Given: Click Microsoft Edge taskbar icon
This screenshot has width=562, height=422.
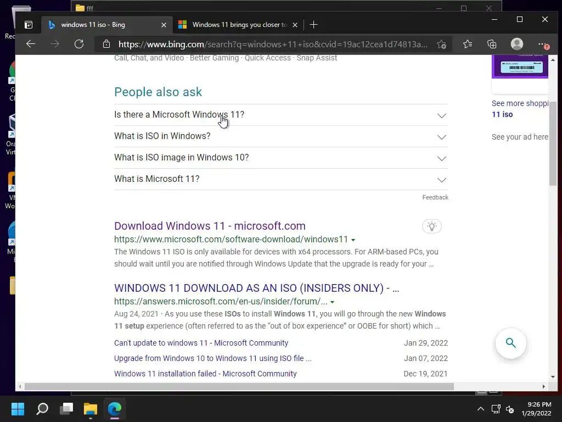Looking at the screenshot, I should 115,409.
